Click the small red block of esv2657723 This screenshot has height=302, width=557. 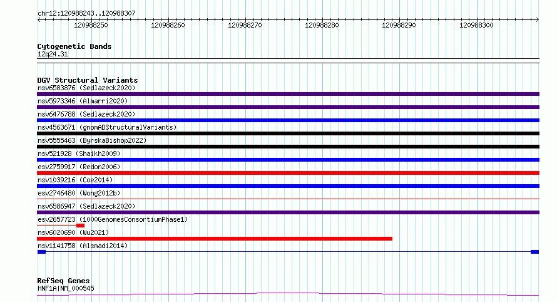(80, 226)
